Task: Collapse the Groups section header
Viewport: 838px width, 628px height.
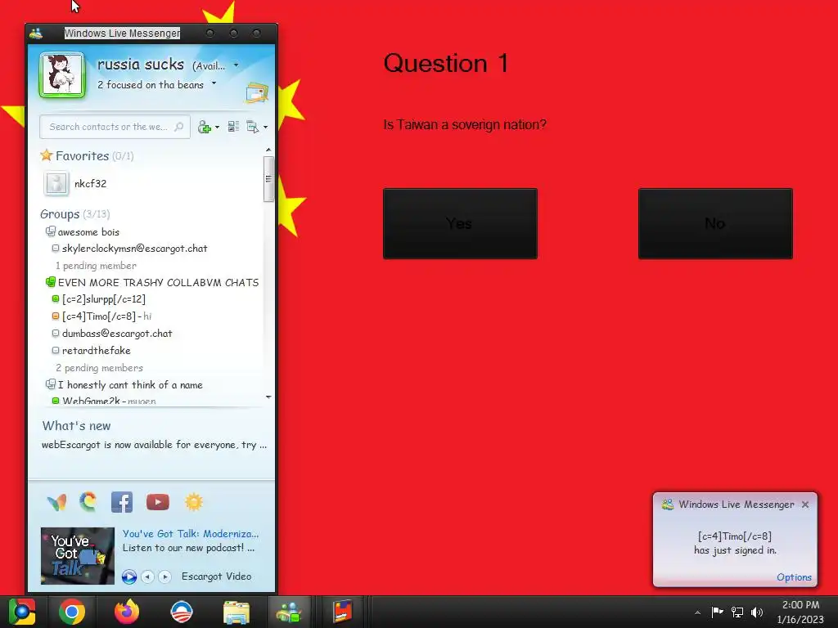Action: tap(74, 214)
